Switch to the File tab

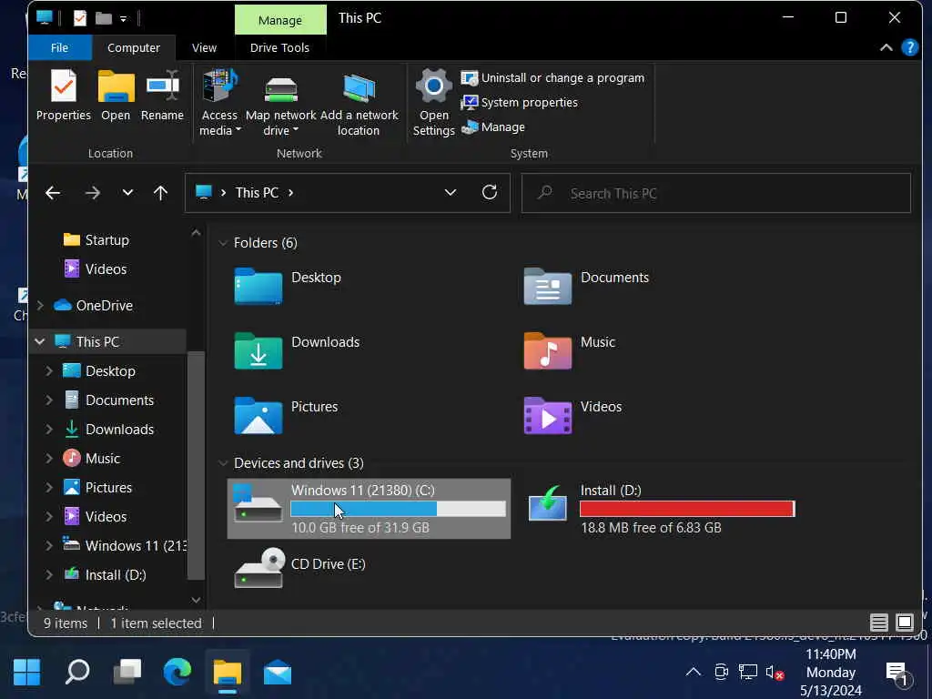tap(59, 47)
